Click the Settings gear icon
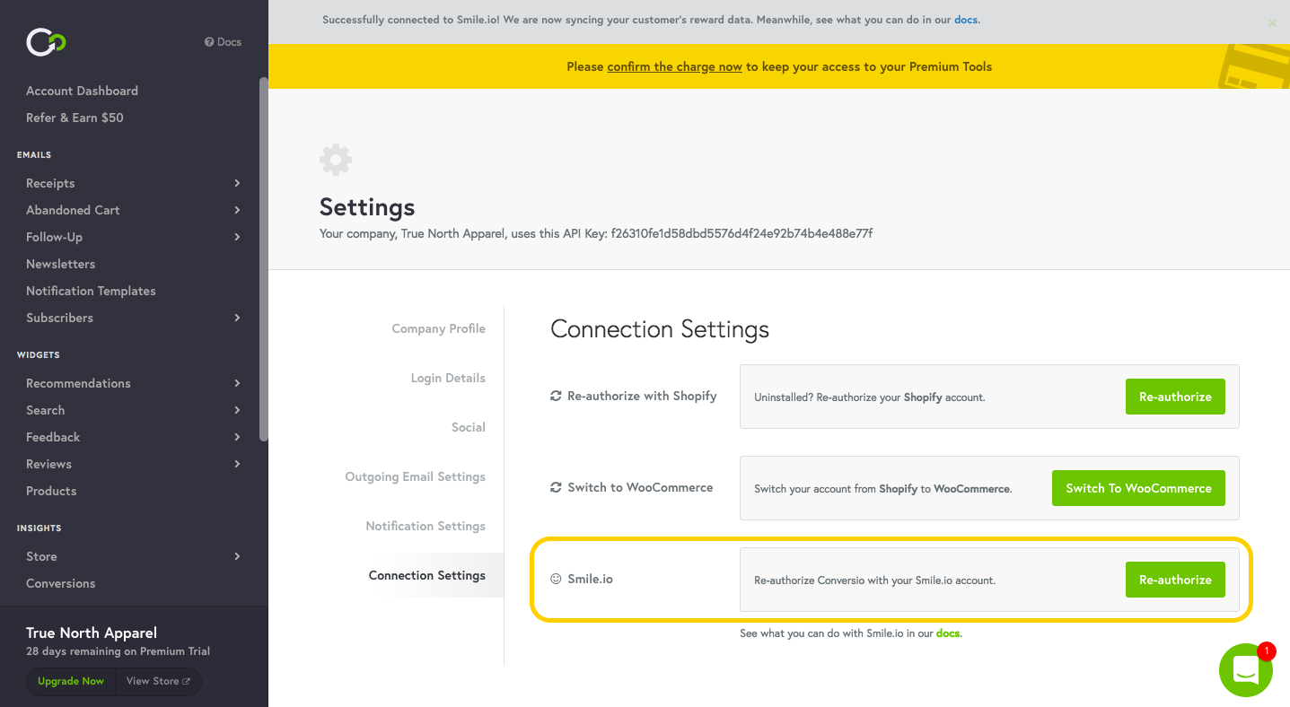 tap(336, 160)
